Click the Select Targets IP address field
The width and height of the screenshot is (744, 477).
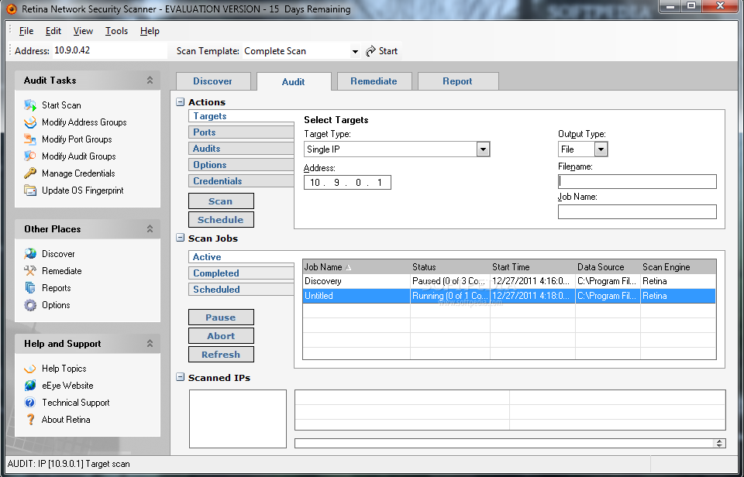(347, 183)
